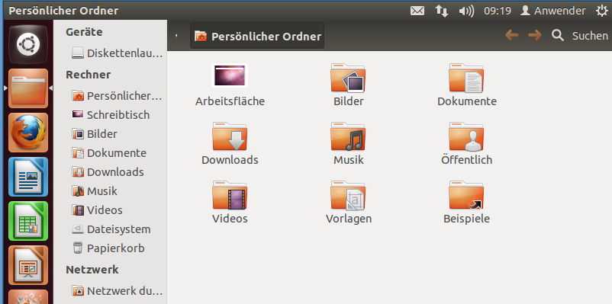This screenshot has height=304, width=612.
Task: Click the Öffentlich folder label
Action: (x=466, y=160)
